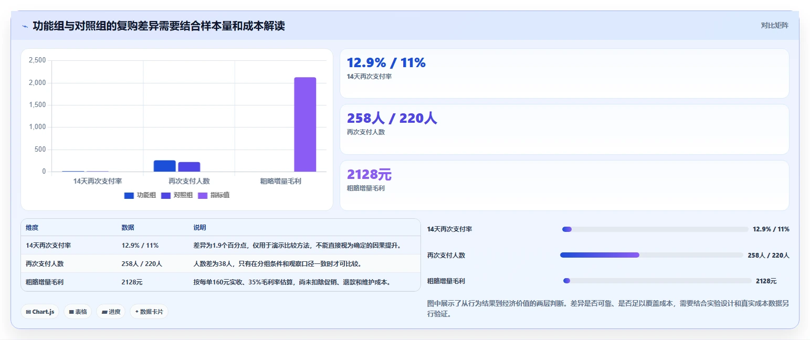
Task: Click the 粗略增量毛利 cell in the table's third row
Action: (x=45, y=282)
